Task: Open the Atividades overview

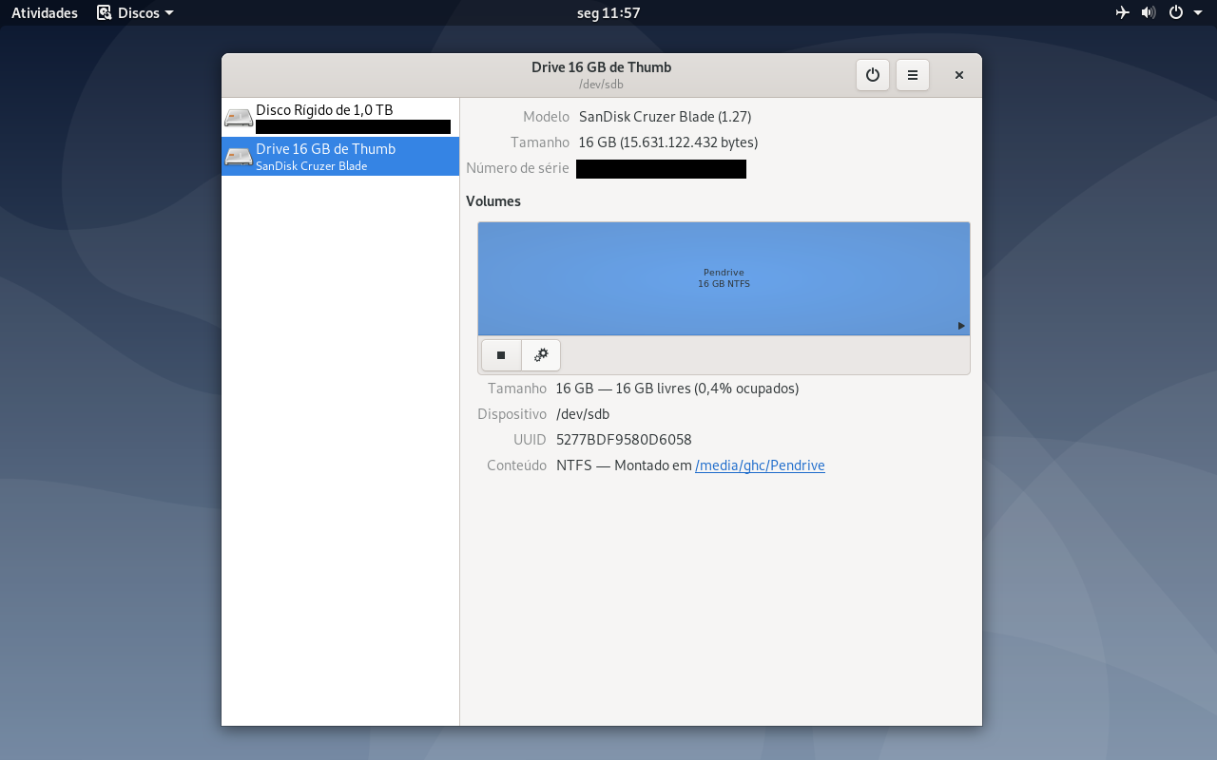Action: click(x=45, y=12)
